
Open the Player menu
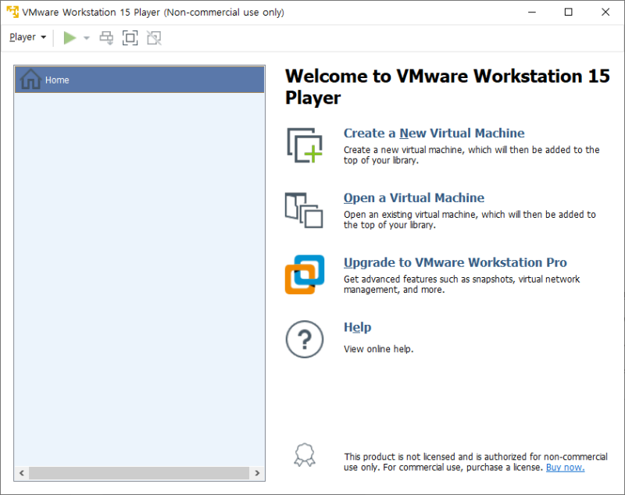[x=22, y=37]
